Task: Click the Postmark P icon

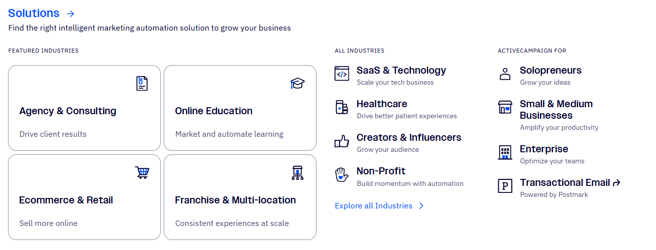Action: 505,186
